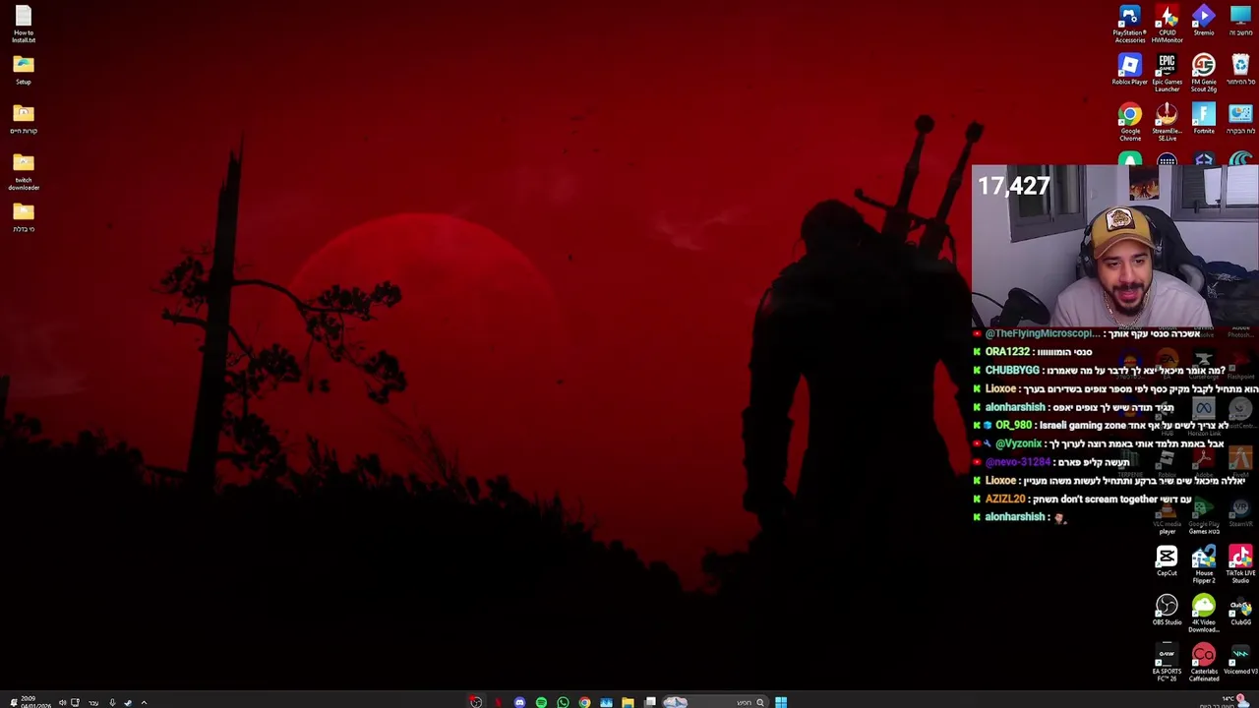This screenshot has width=1259, height=708.
Task: Click the 17,427 viewer count overlay
Action: pos(1014,186)
